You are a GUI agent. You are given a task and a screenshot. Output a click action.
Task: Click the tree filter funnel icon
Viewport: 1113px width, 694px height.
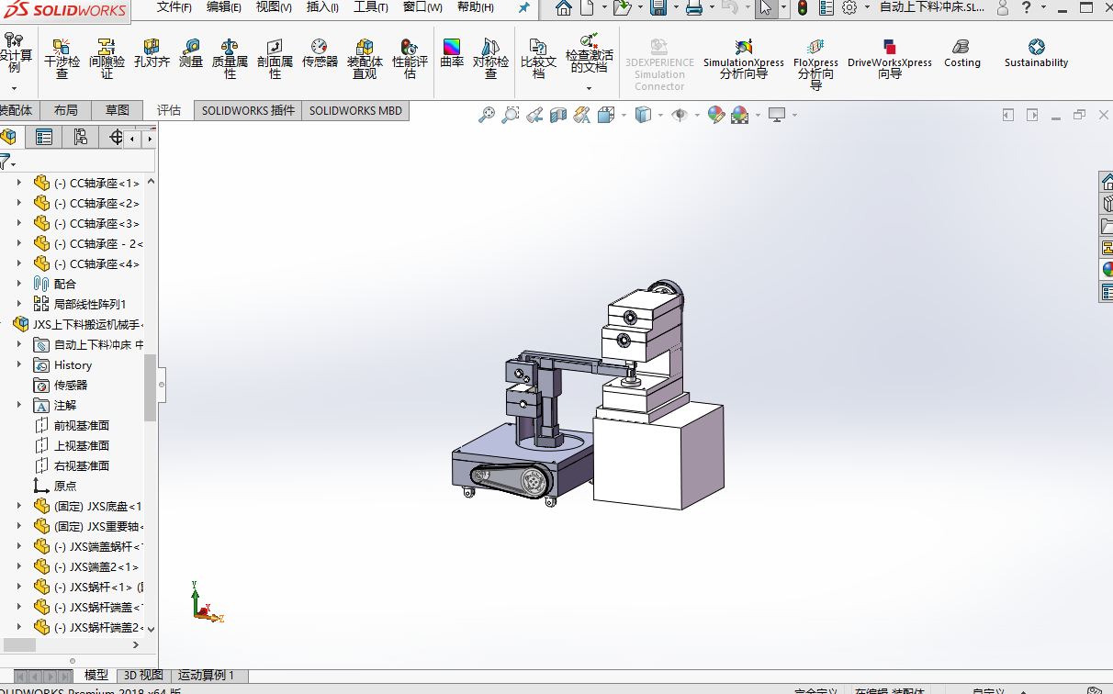(x=6, y=162)
